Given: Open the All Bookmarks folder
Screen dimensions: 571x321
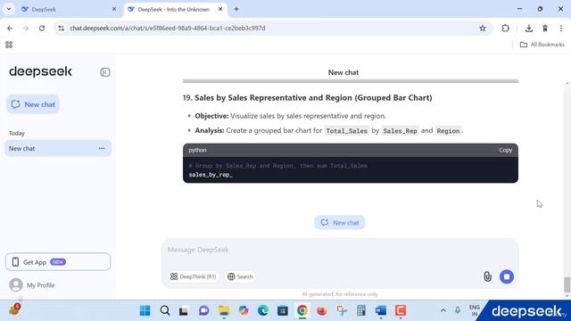Looking at the screenshot, I should click(x=542, y=45).
